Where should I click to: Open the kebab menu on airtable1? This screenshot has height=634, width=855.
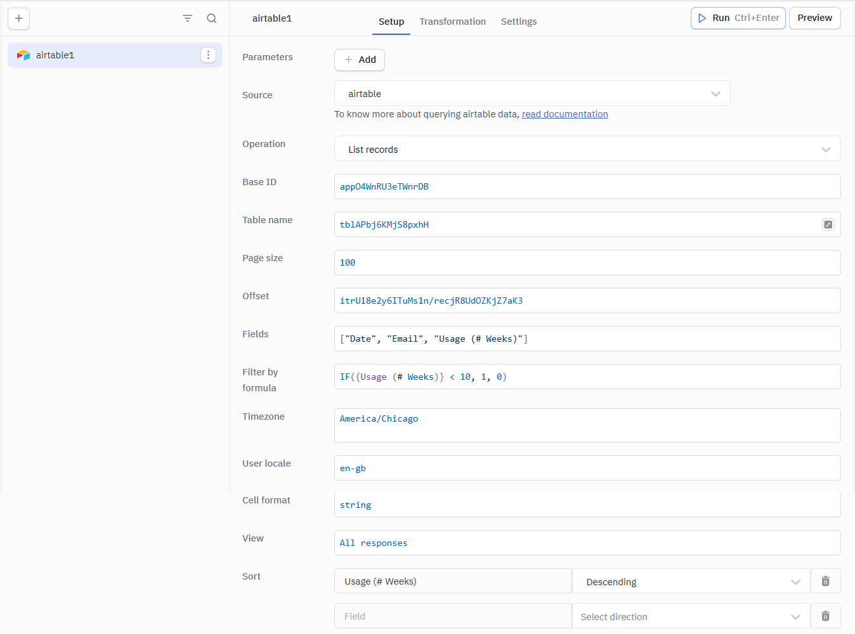tap(208, 55)
